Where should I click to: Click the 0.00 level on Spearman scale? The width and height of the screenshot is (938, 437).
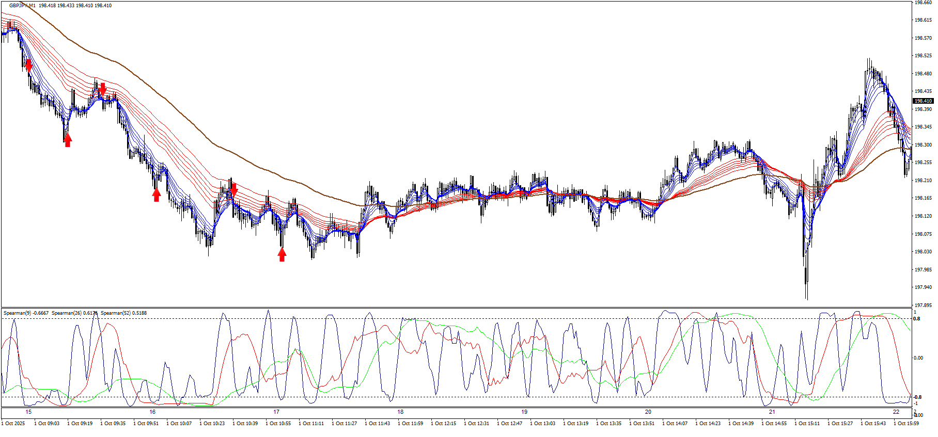click(x=918, y=358)
